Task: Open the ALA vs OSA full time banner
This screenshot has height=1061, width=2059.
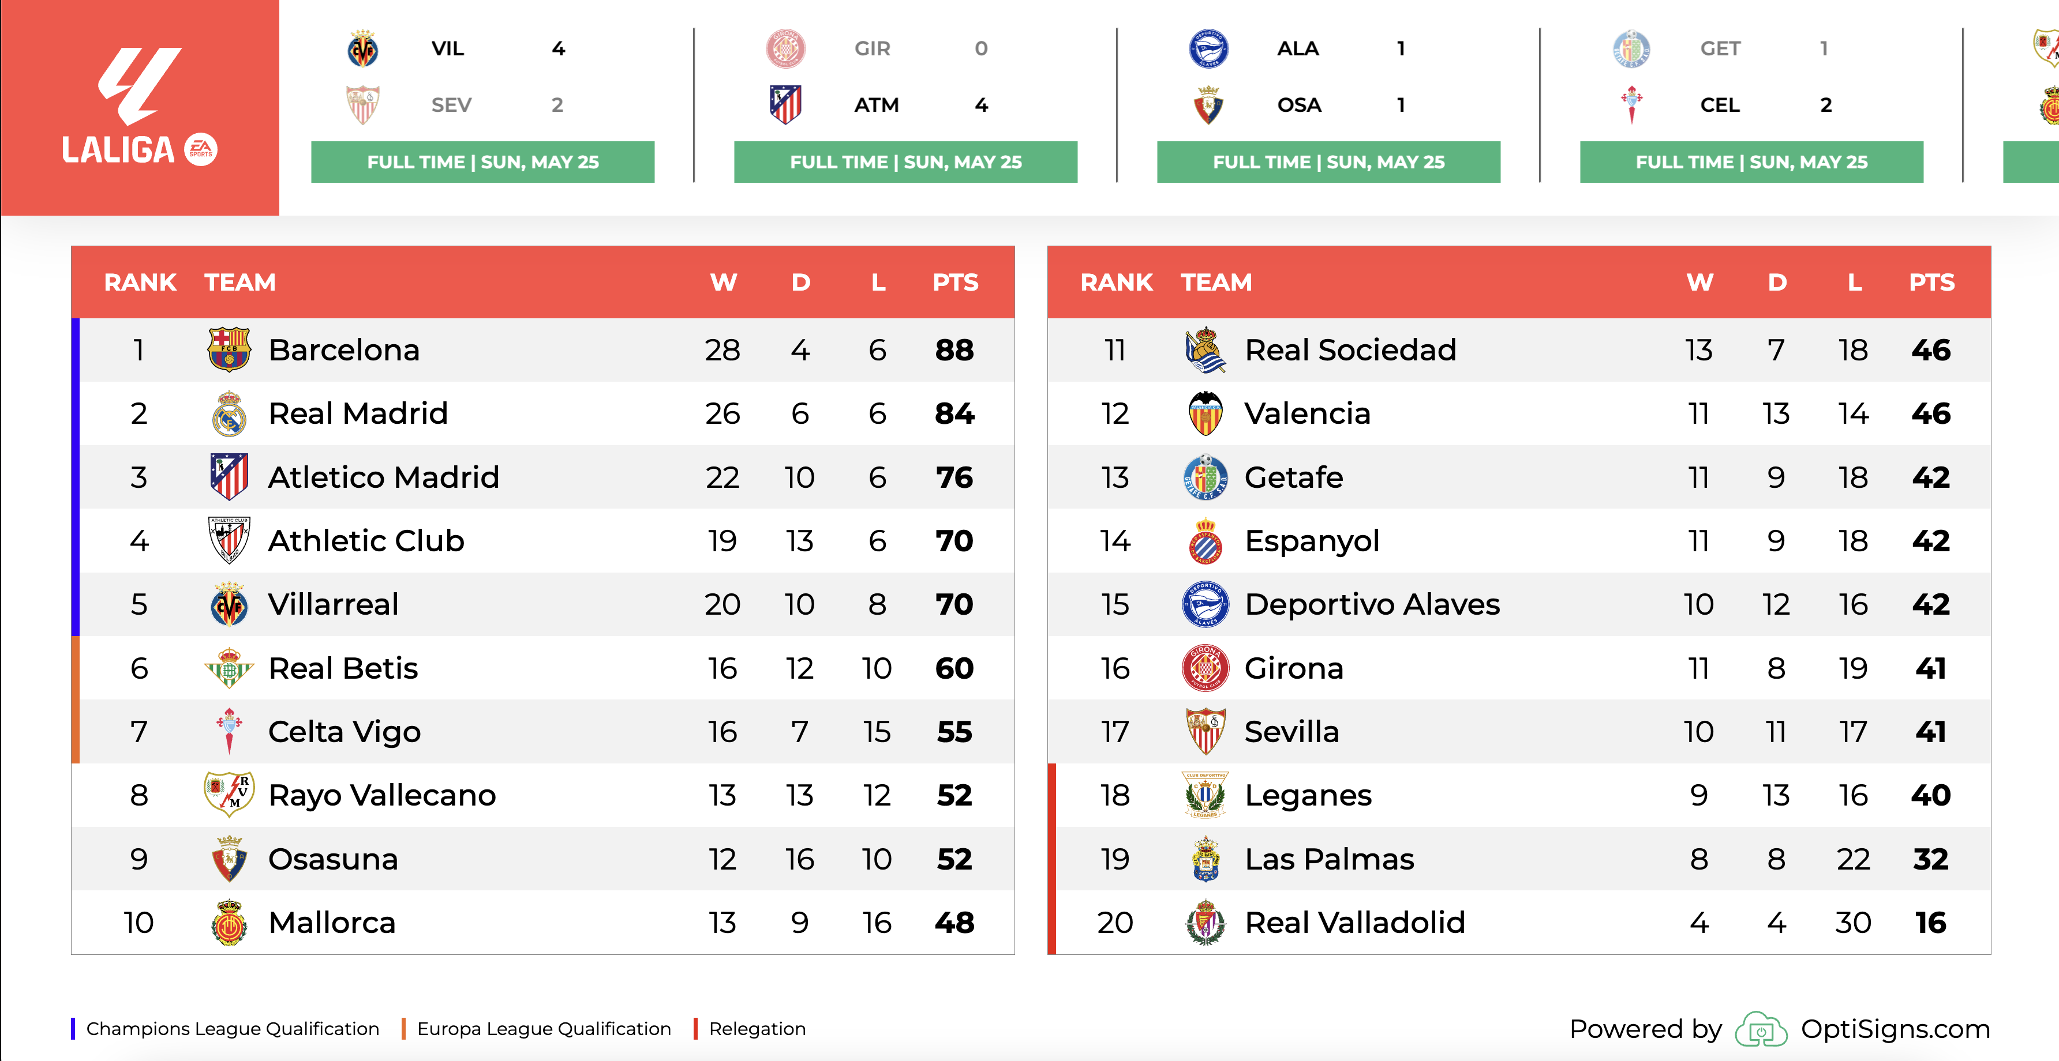Action: pos(1328,162)
